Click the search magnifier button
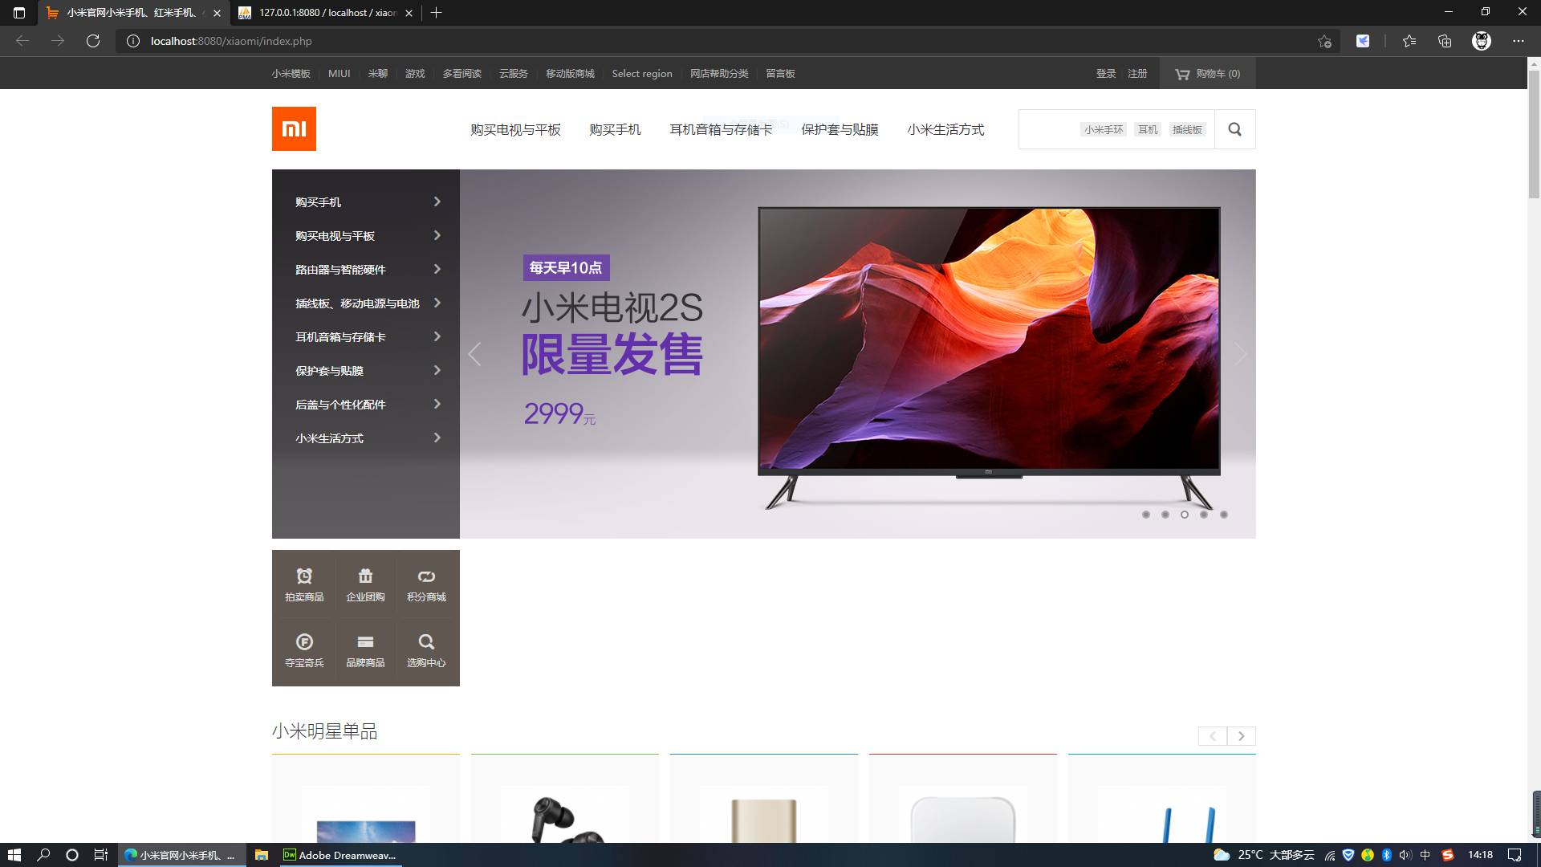 point(1234,129)
